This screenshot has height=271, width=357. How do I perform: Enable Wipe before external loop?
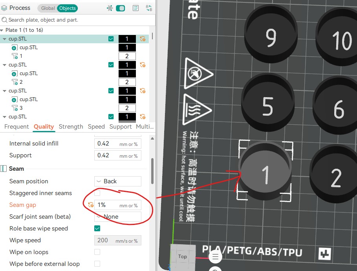click(x=97, y=264)
